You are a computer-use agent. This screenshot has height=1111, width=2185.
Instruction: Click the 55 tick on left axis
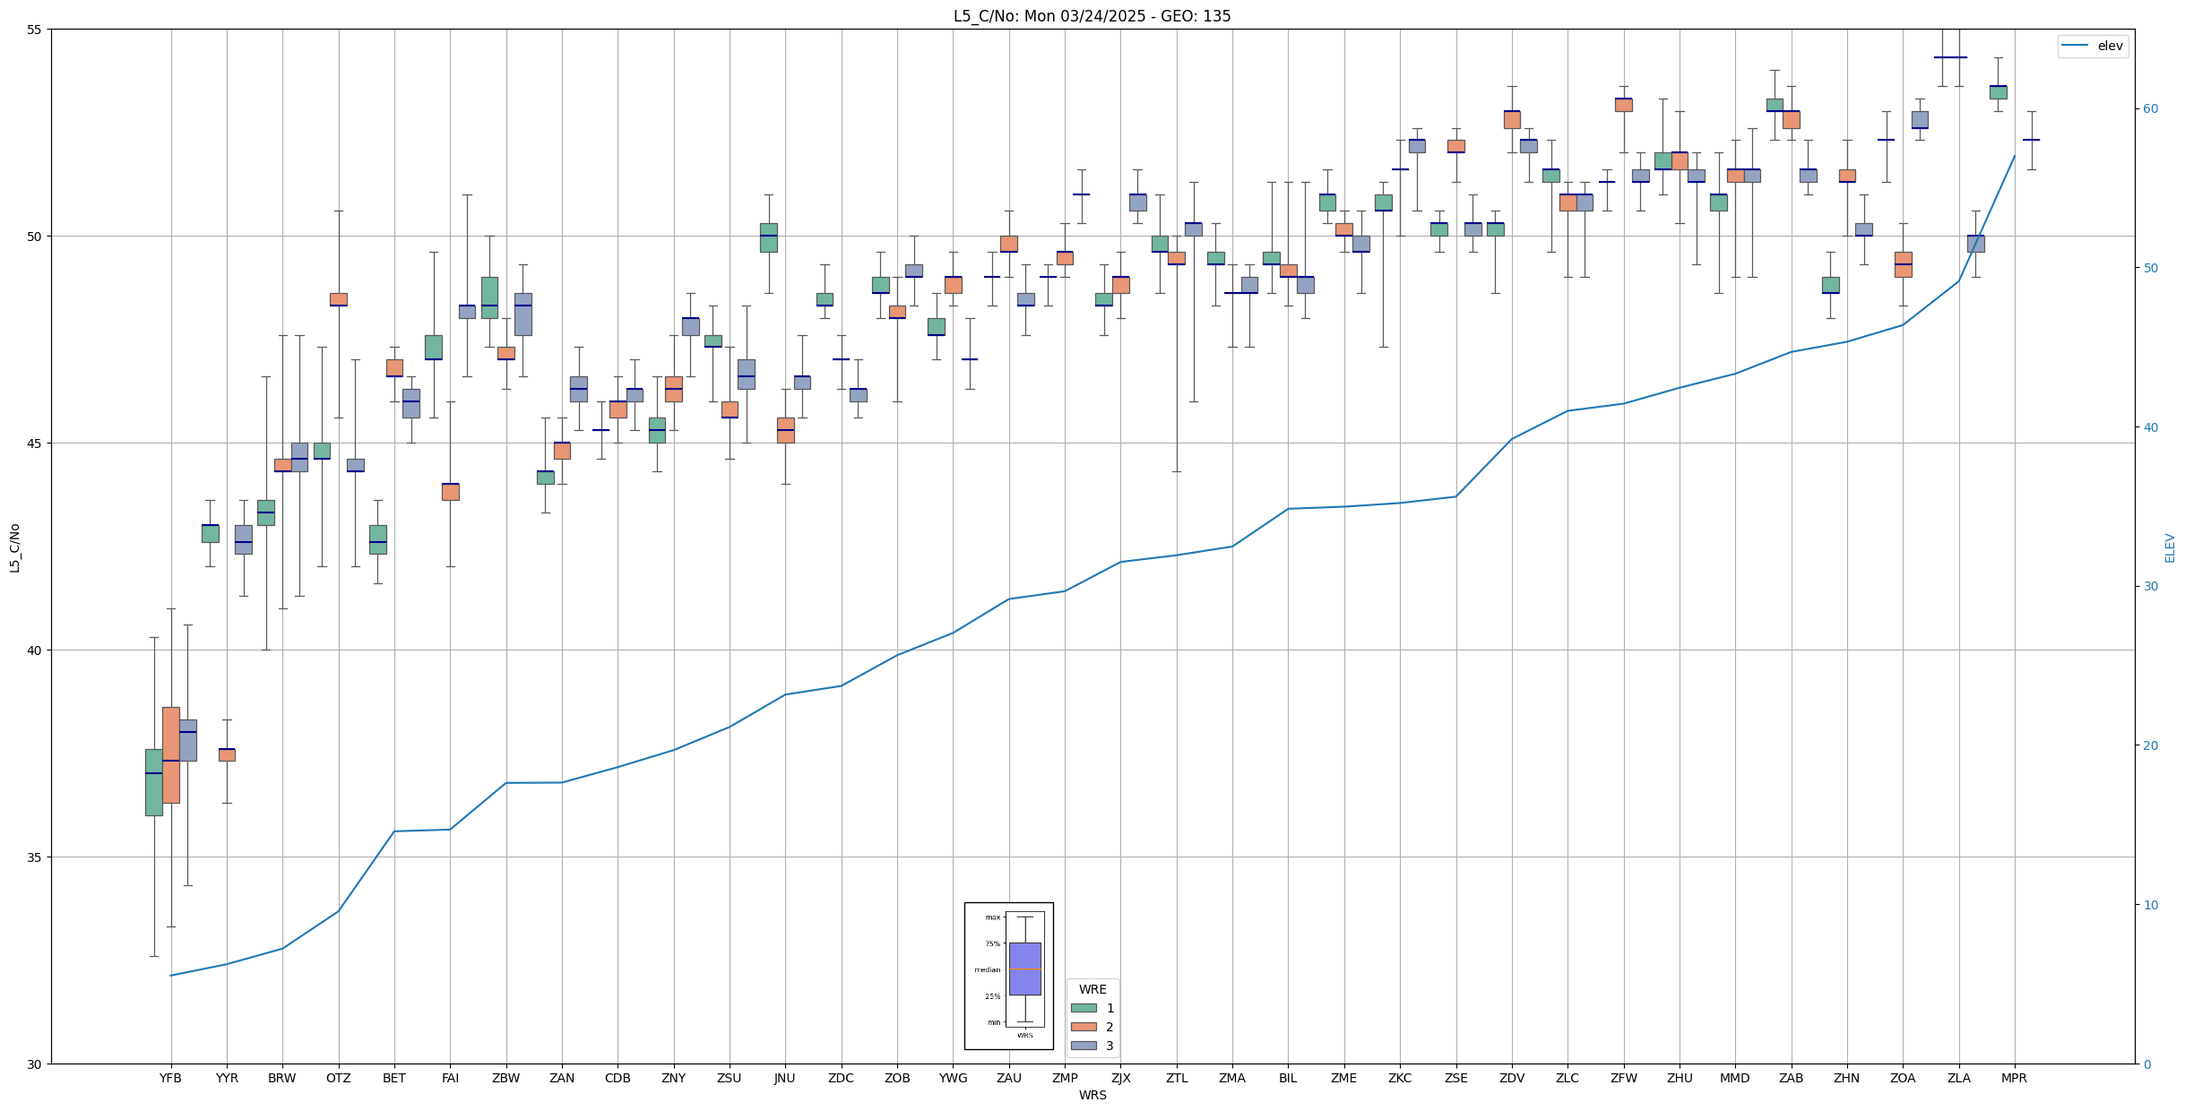36,30
